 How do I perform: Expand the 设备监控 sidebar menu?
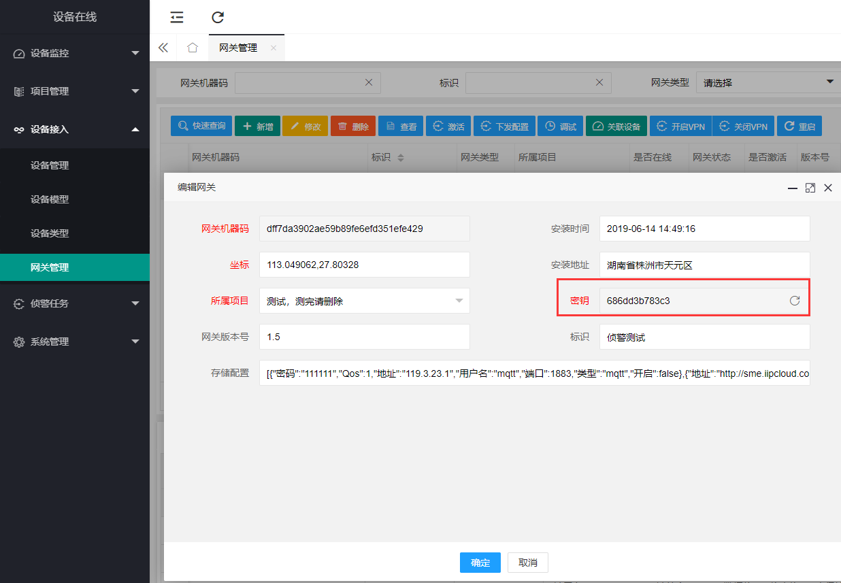(75, 53)
